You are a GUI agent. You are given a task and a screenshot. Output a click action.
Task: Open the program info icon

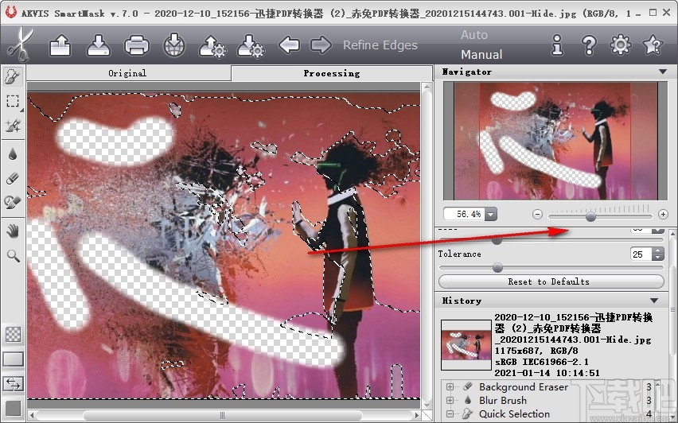coord(557,45)
